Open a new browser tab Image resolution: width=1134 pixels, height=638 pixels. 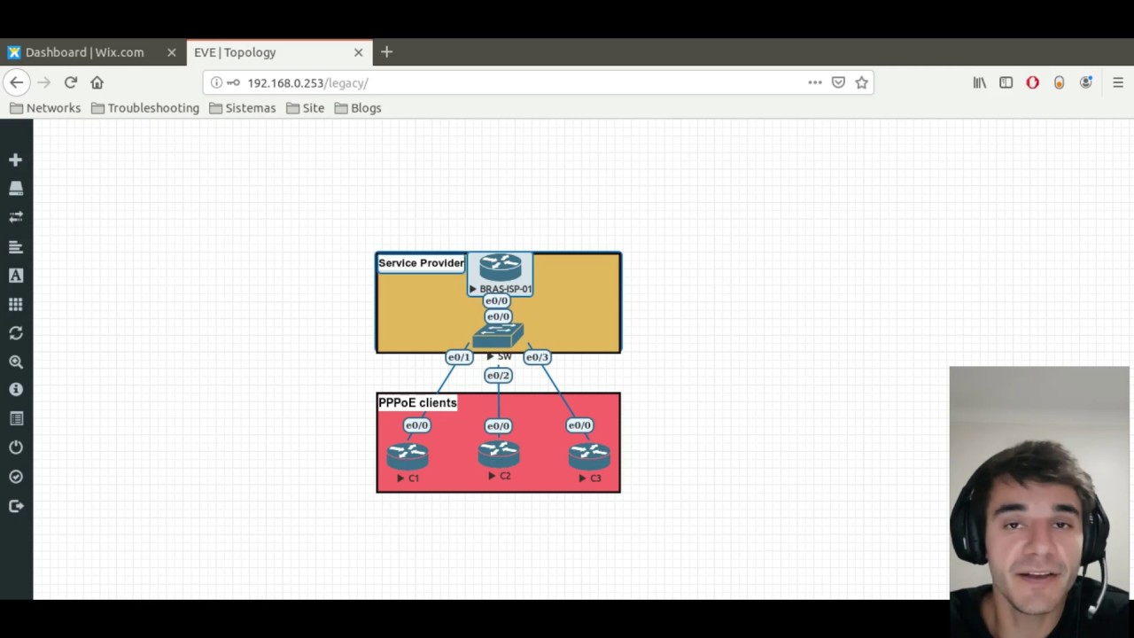(386, 52)
